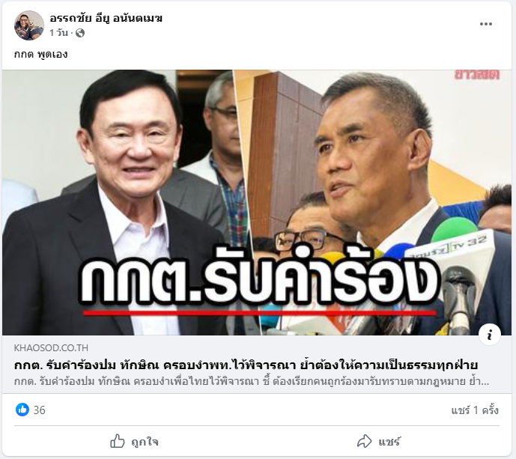
Task: Click the ข่าวสด logo on image
Action: (477, 75)
